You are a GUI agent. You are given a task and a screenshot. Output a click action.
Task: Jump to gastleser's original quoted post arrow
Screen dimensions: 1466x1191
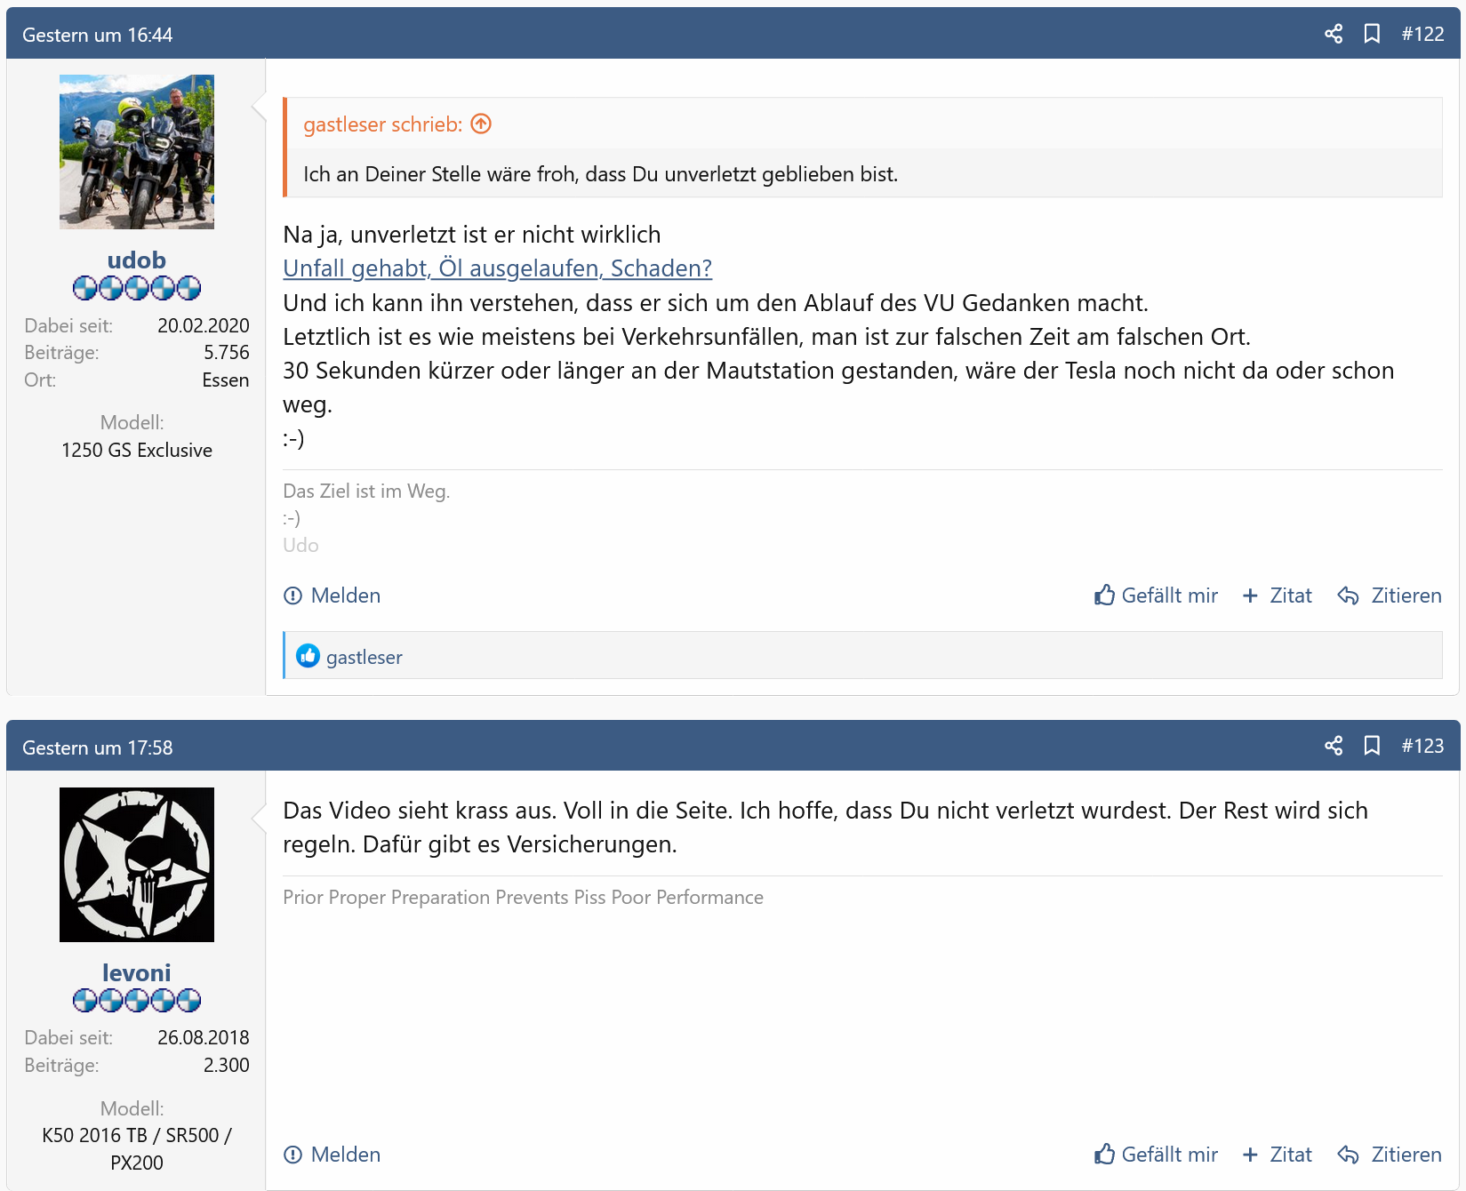point(481,124)
